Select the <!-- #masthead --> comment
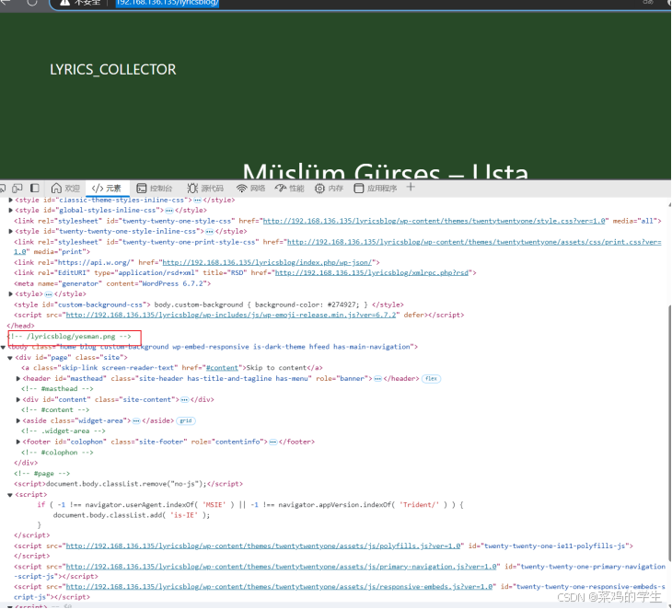The width and height of the screenshot is (672, 609). coord(57,389)
